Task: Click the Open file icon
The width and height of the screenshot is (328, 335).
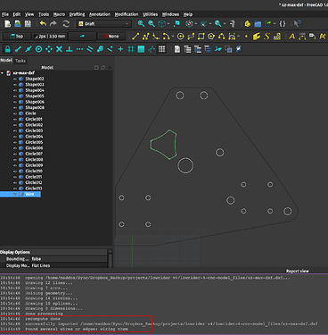Action: (18, 24)
